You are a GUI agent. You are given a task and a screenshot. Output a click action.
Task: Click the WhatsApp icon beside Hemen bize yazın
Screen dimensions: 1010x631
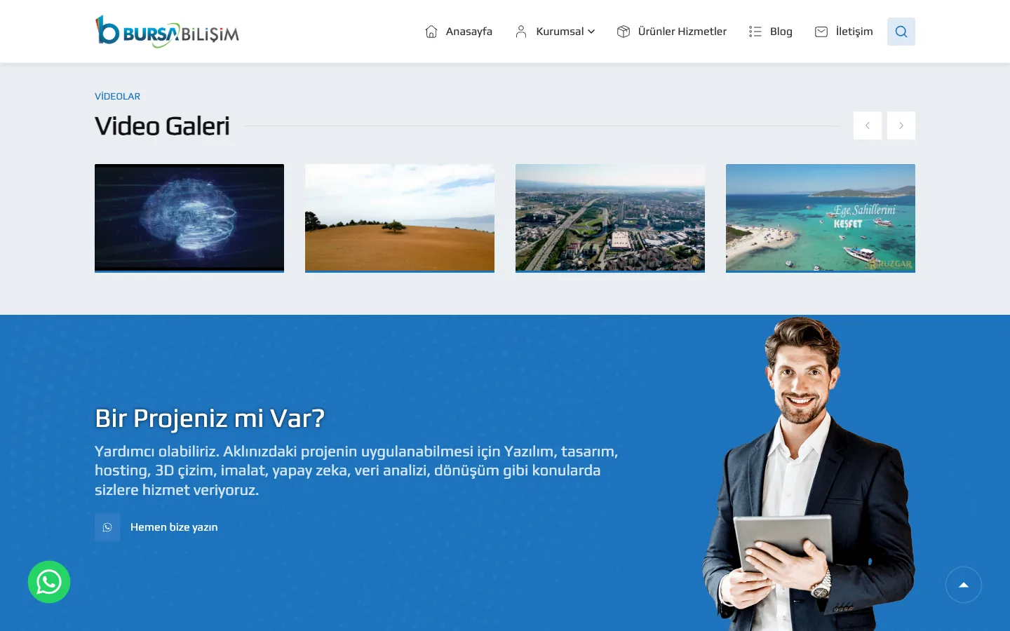point(107,527)
